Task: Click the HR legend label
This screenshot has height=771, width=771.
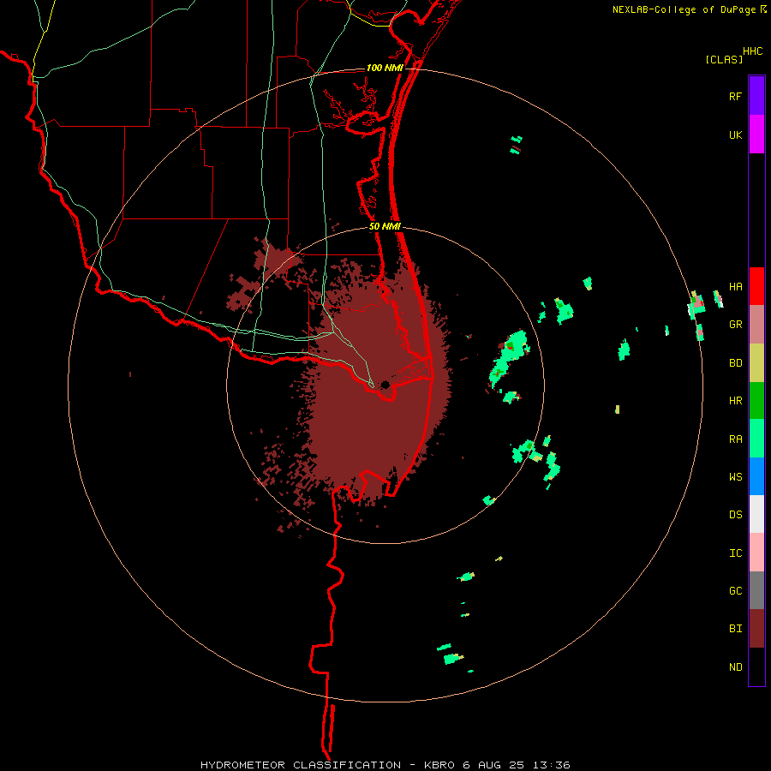Action: tap(735, 401)
